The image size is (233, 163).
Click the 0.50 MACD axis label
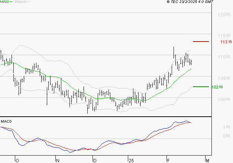tap(226, 136)
